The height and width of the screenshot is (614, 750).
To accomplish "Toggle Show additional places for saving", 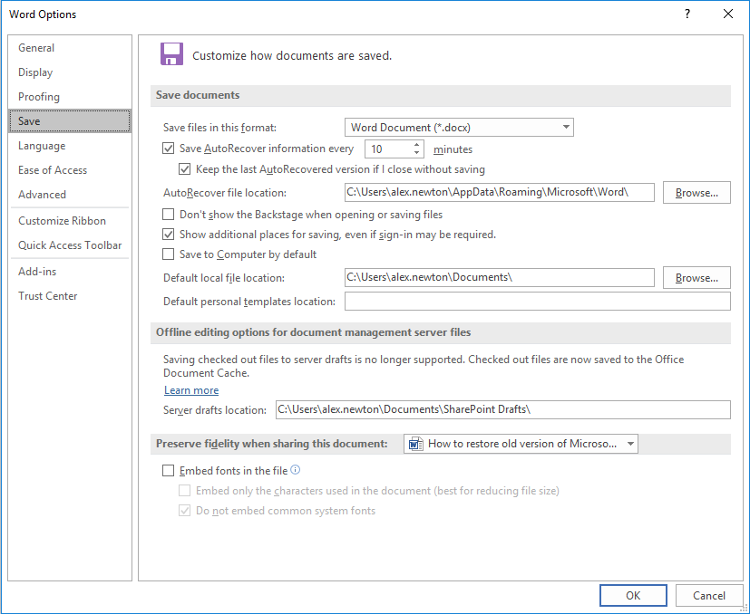I will tap(168, 235).
